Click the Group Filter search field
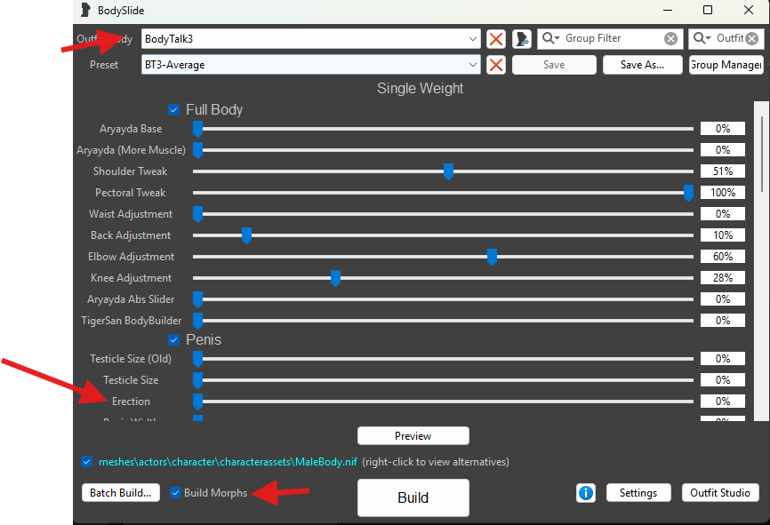 611,39
